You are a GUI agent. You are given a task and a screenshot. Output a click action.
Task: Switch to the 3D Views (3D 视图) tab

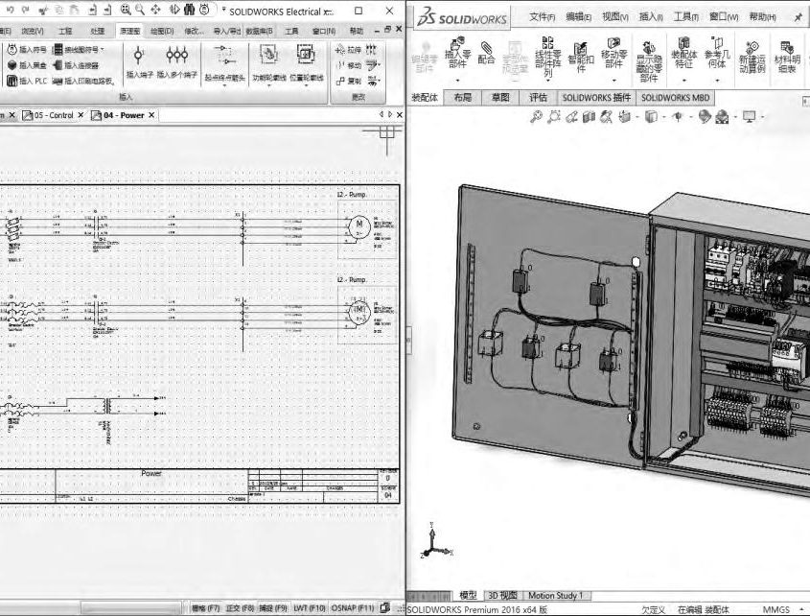click(x=502, y=595)
